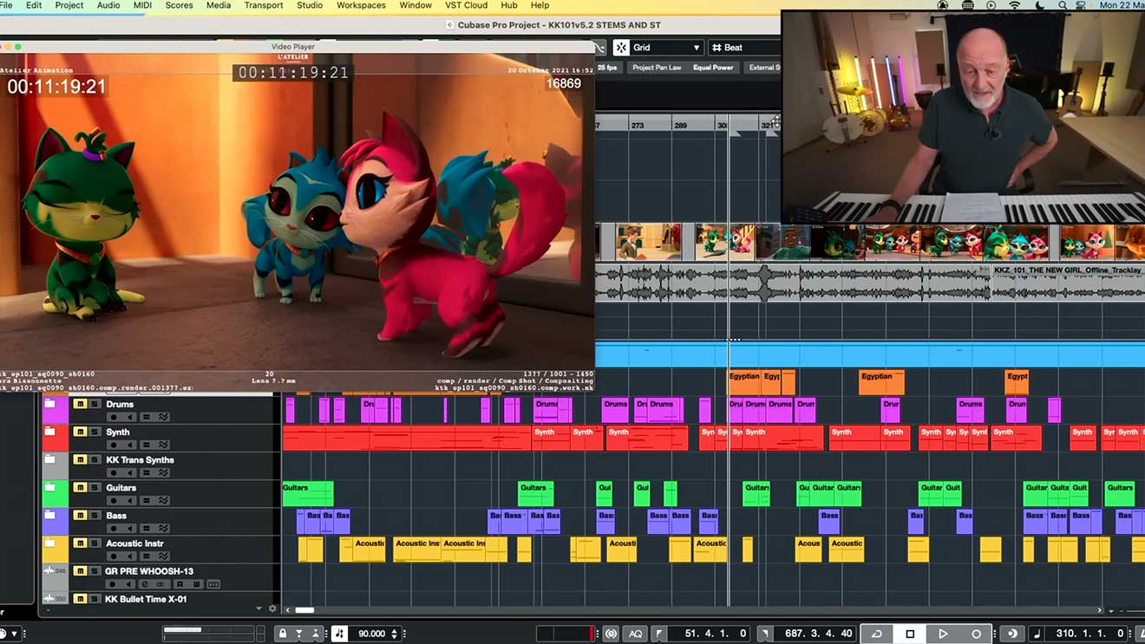
Task: Solo the Synth folder track
Action: click(95, 432)
